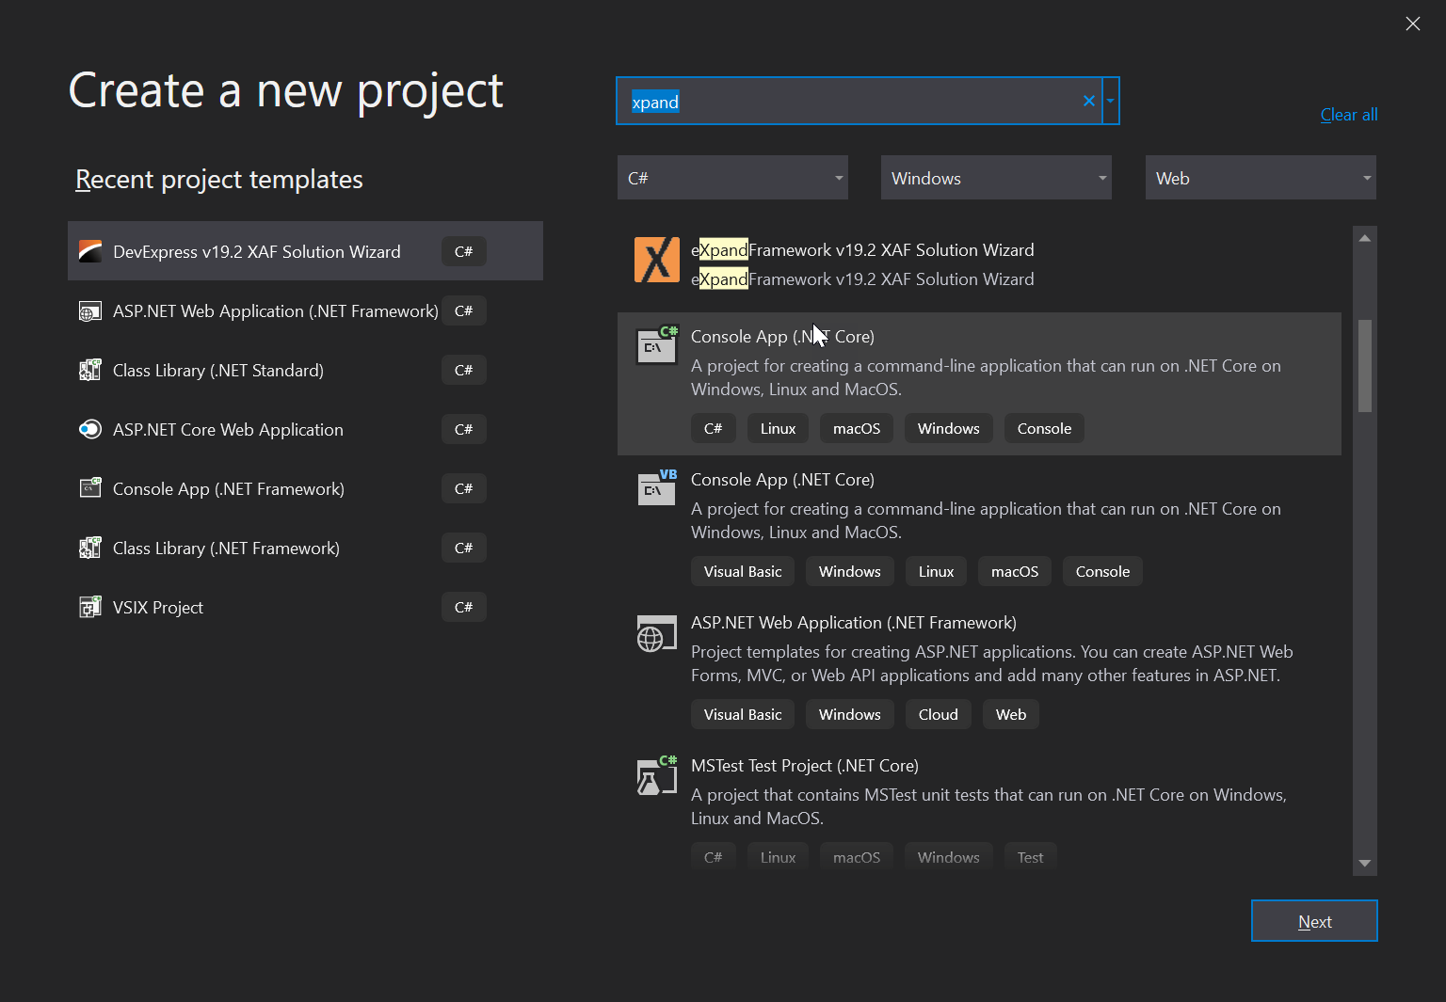Image resolution: width=1446 pixels, height=1002 pixels.
Task: Click the C# Console App (.NET Core) icon
Action: click(x=657, y=345)
